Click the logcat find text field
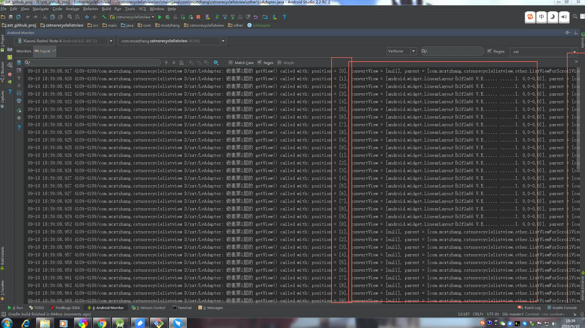 (92, 62)
